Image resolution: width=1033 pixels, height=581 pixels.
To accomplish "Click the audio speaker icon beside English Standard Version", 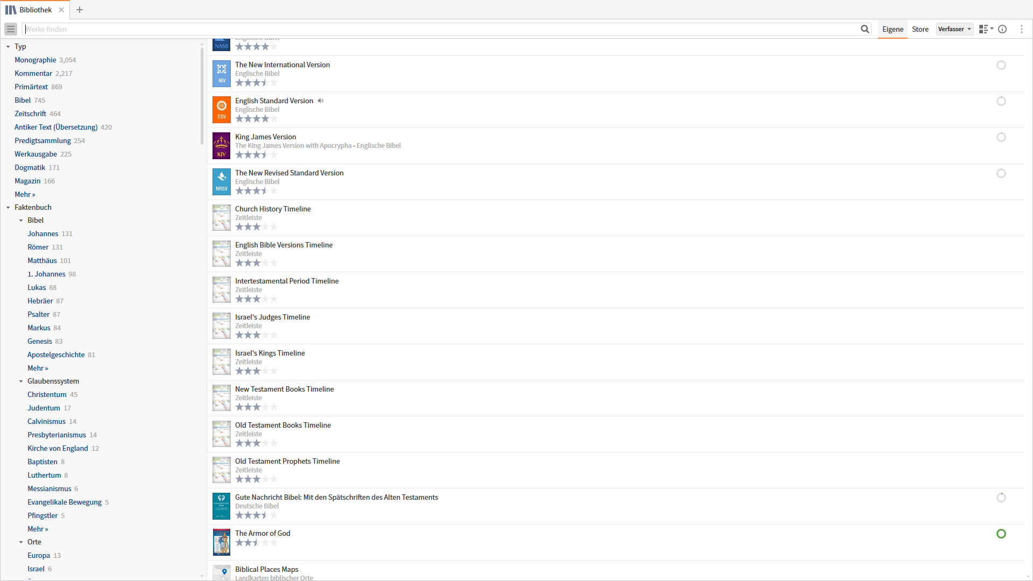I will click(x=321, y=101).
